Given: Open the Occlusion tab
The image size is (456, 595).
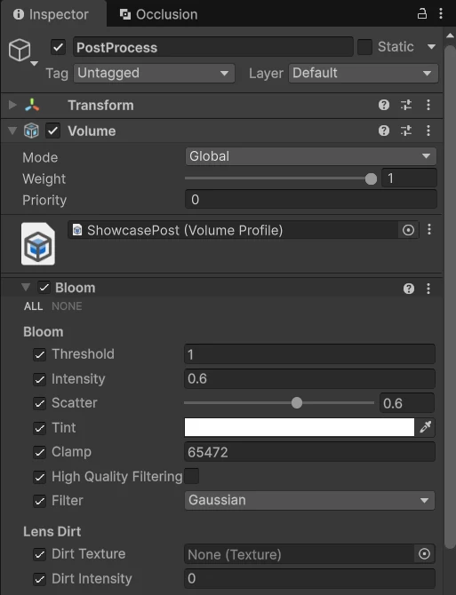Looking at the screenshot, I should 159,14.
